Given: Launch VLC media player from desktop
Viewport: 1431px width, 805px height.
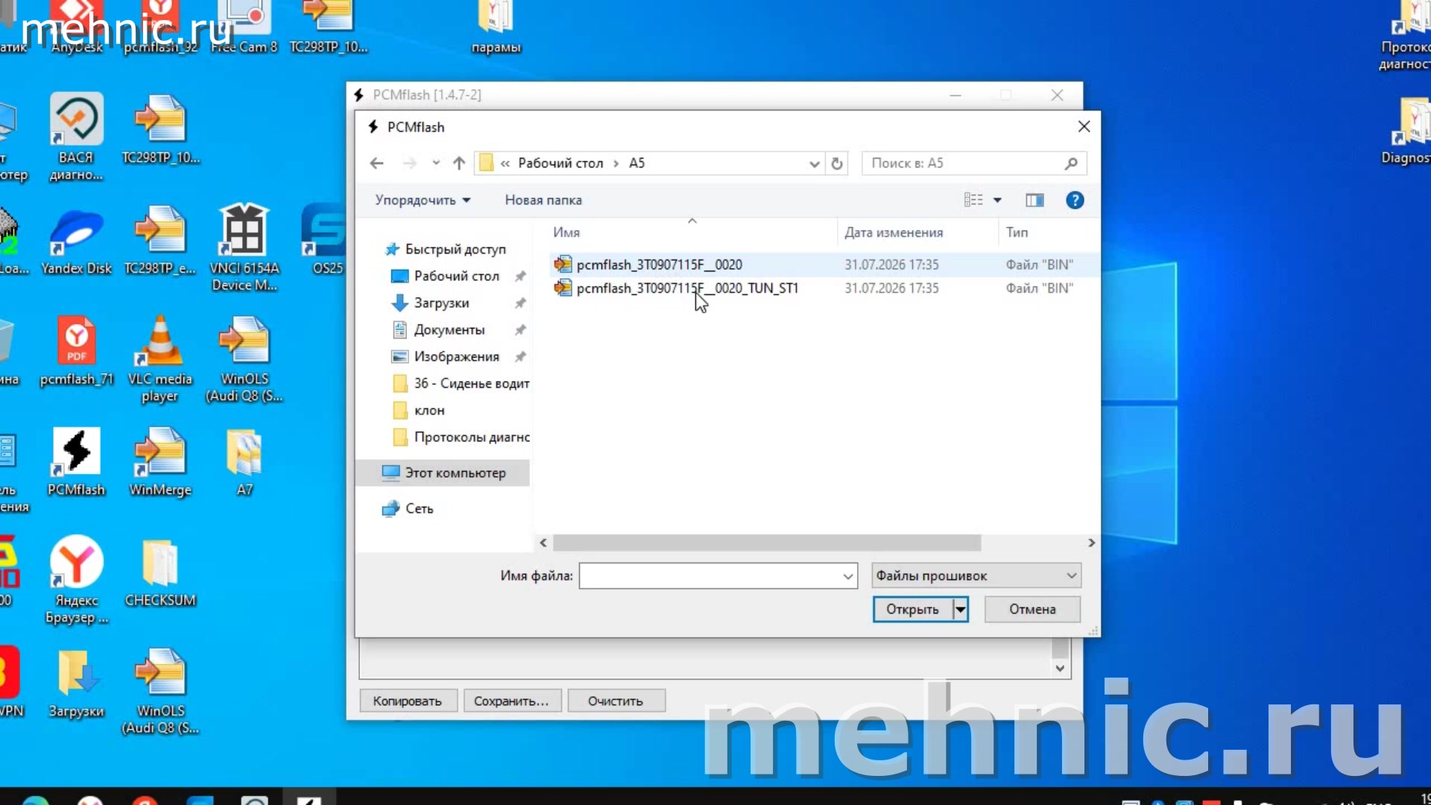Looking at the screenshot, I should pos(160,359).
